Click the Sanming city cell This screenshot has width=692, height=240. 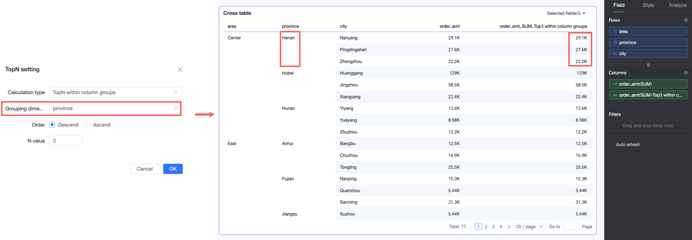pyautogui.click(x=348, y=202)
